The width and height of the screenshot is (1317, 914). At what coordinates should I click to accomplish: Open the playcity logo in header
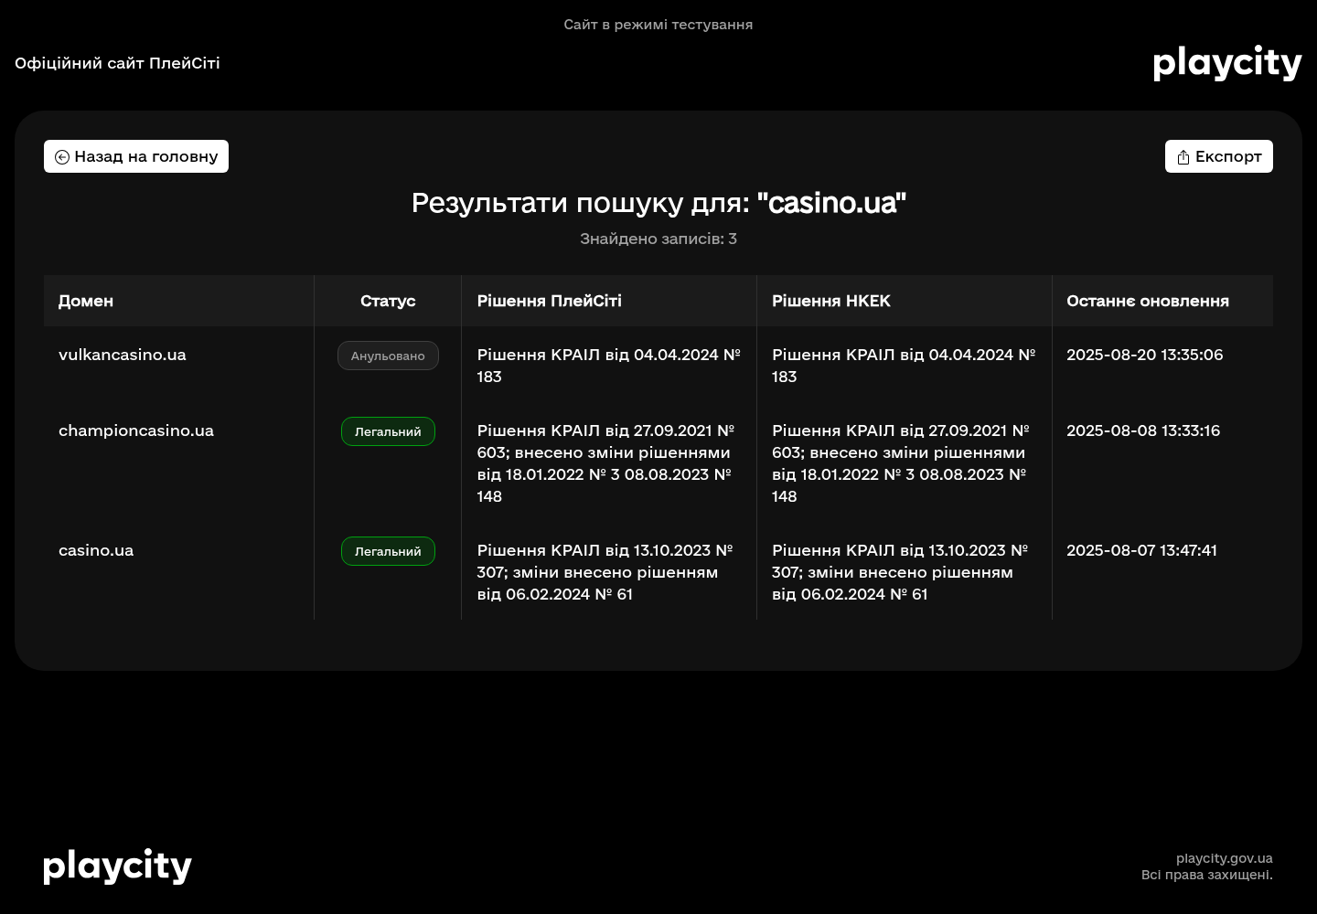(1227, 63)
